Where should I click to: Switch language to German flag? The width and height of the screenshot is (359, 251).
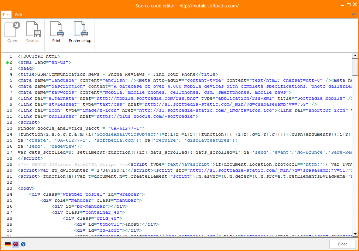point(7,244)
